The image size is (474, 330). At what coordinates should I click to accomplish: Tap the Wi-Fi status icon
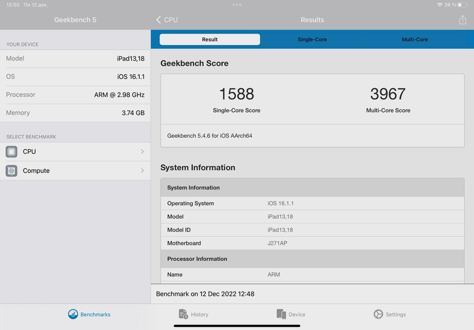pyautogui.click(x=440, y=5)
